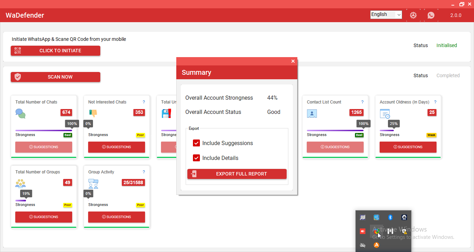This screenshot has height=252, width=474.
Task: Click the calendar icon in Account Oldness card
Action: click(x=385, y=114)
